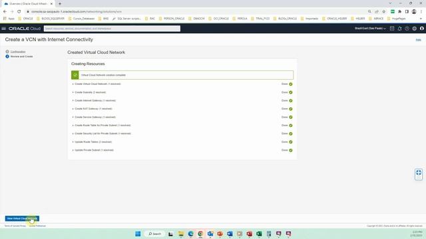Image resolution: width=426 pixels, height=239 pixels.
Task: Focus the Oracle Cloud resource search field
Action: click(112, 29)
